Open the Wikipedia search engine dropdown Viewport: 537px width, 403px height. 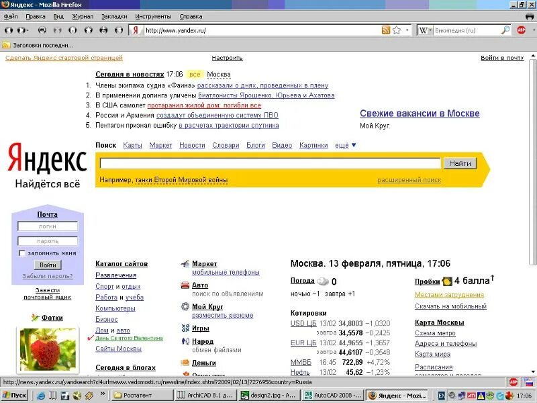coord(430,30)
